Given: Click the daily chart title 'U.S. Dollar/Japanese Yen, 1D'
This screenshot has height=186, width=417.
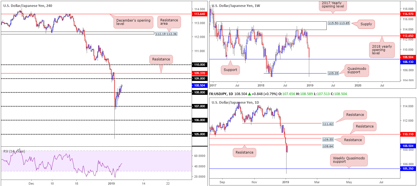Looking at the screenshot, I should pyautogui.click(x=236, y=102).
